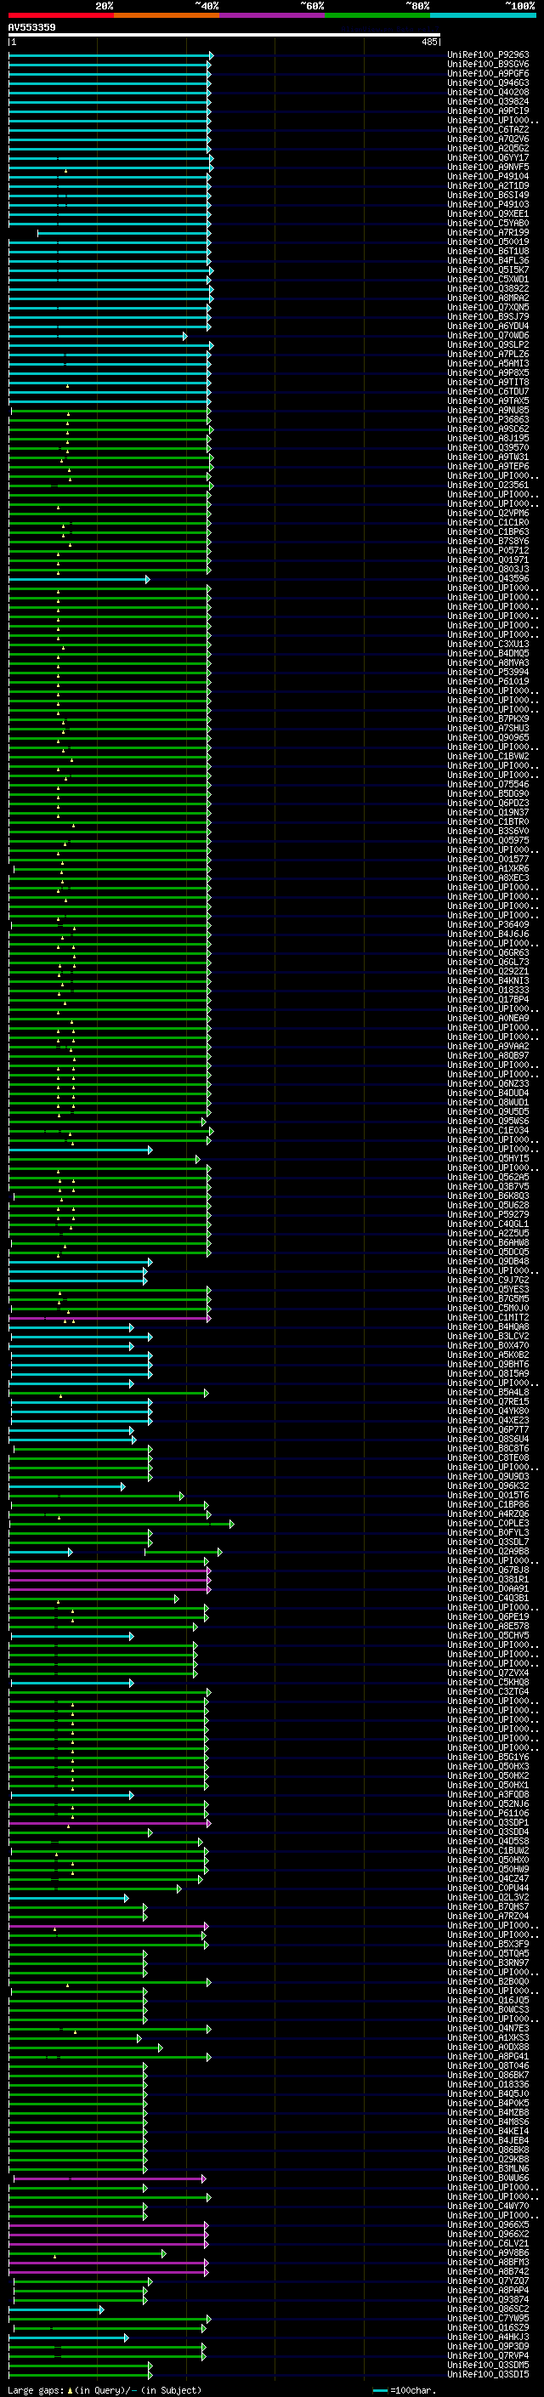Select the UniRef100_Q6YY17 label
Screen dimensions: 544x2397
coord(488,157)
